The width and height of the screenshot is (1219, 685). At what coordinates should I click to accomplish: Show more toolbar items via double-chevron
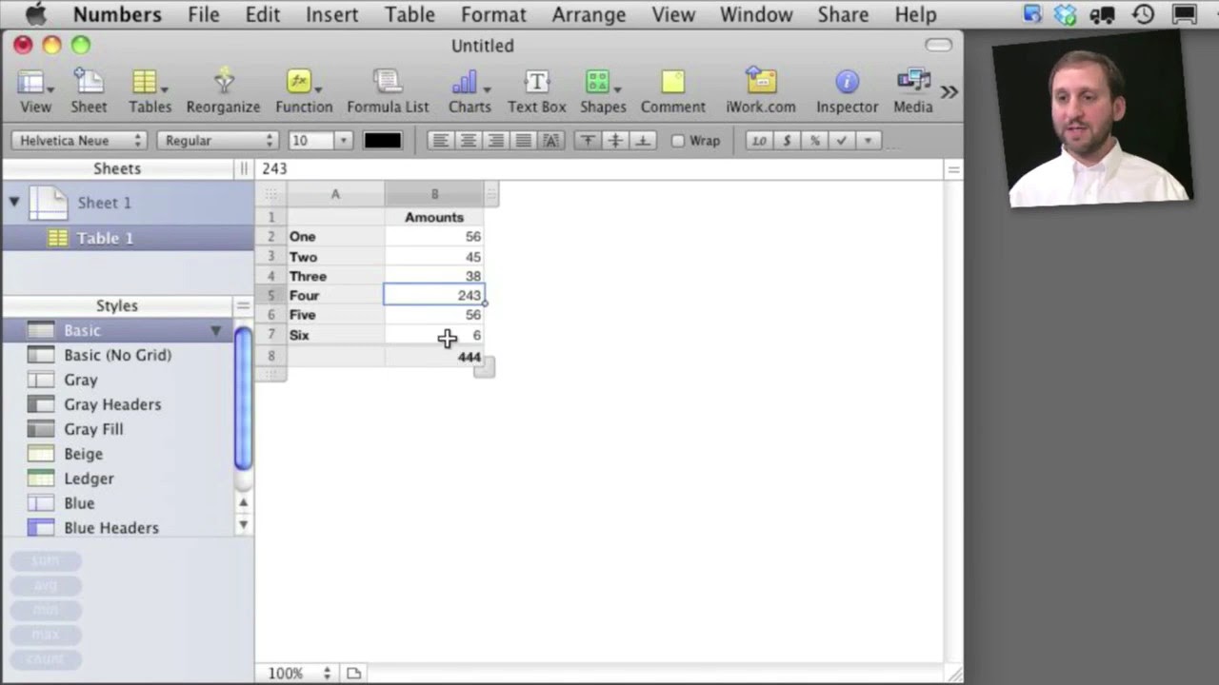pyautogui.click(x=949, y=92)
